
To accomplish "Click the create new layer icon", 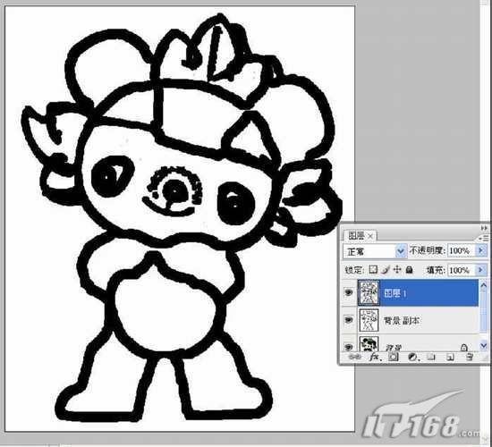I will pyautogui.click(x=451, y=357).
